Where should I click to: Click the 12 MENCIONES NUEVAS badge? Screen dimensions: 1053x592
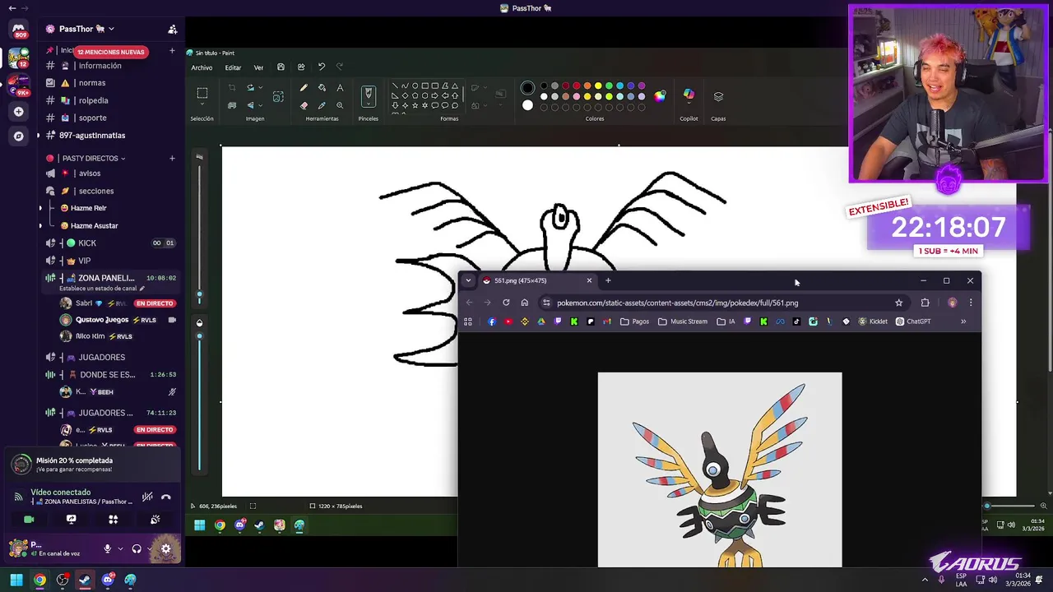111,52
